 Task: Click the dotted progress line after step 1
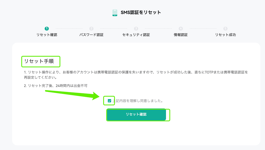(69, 29)
